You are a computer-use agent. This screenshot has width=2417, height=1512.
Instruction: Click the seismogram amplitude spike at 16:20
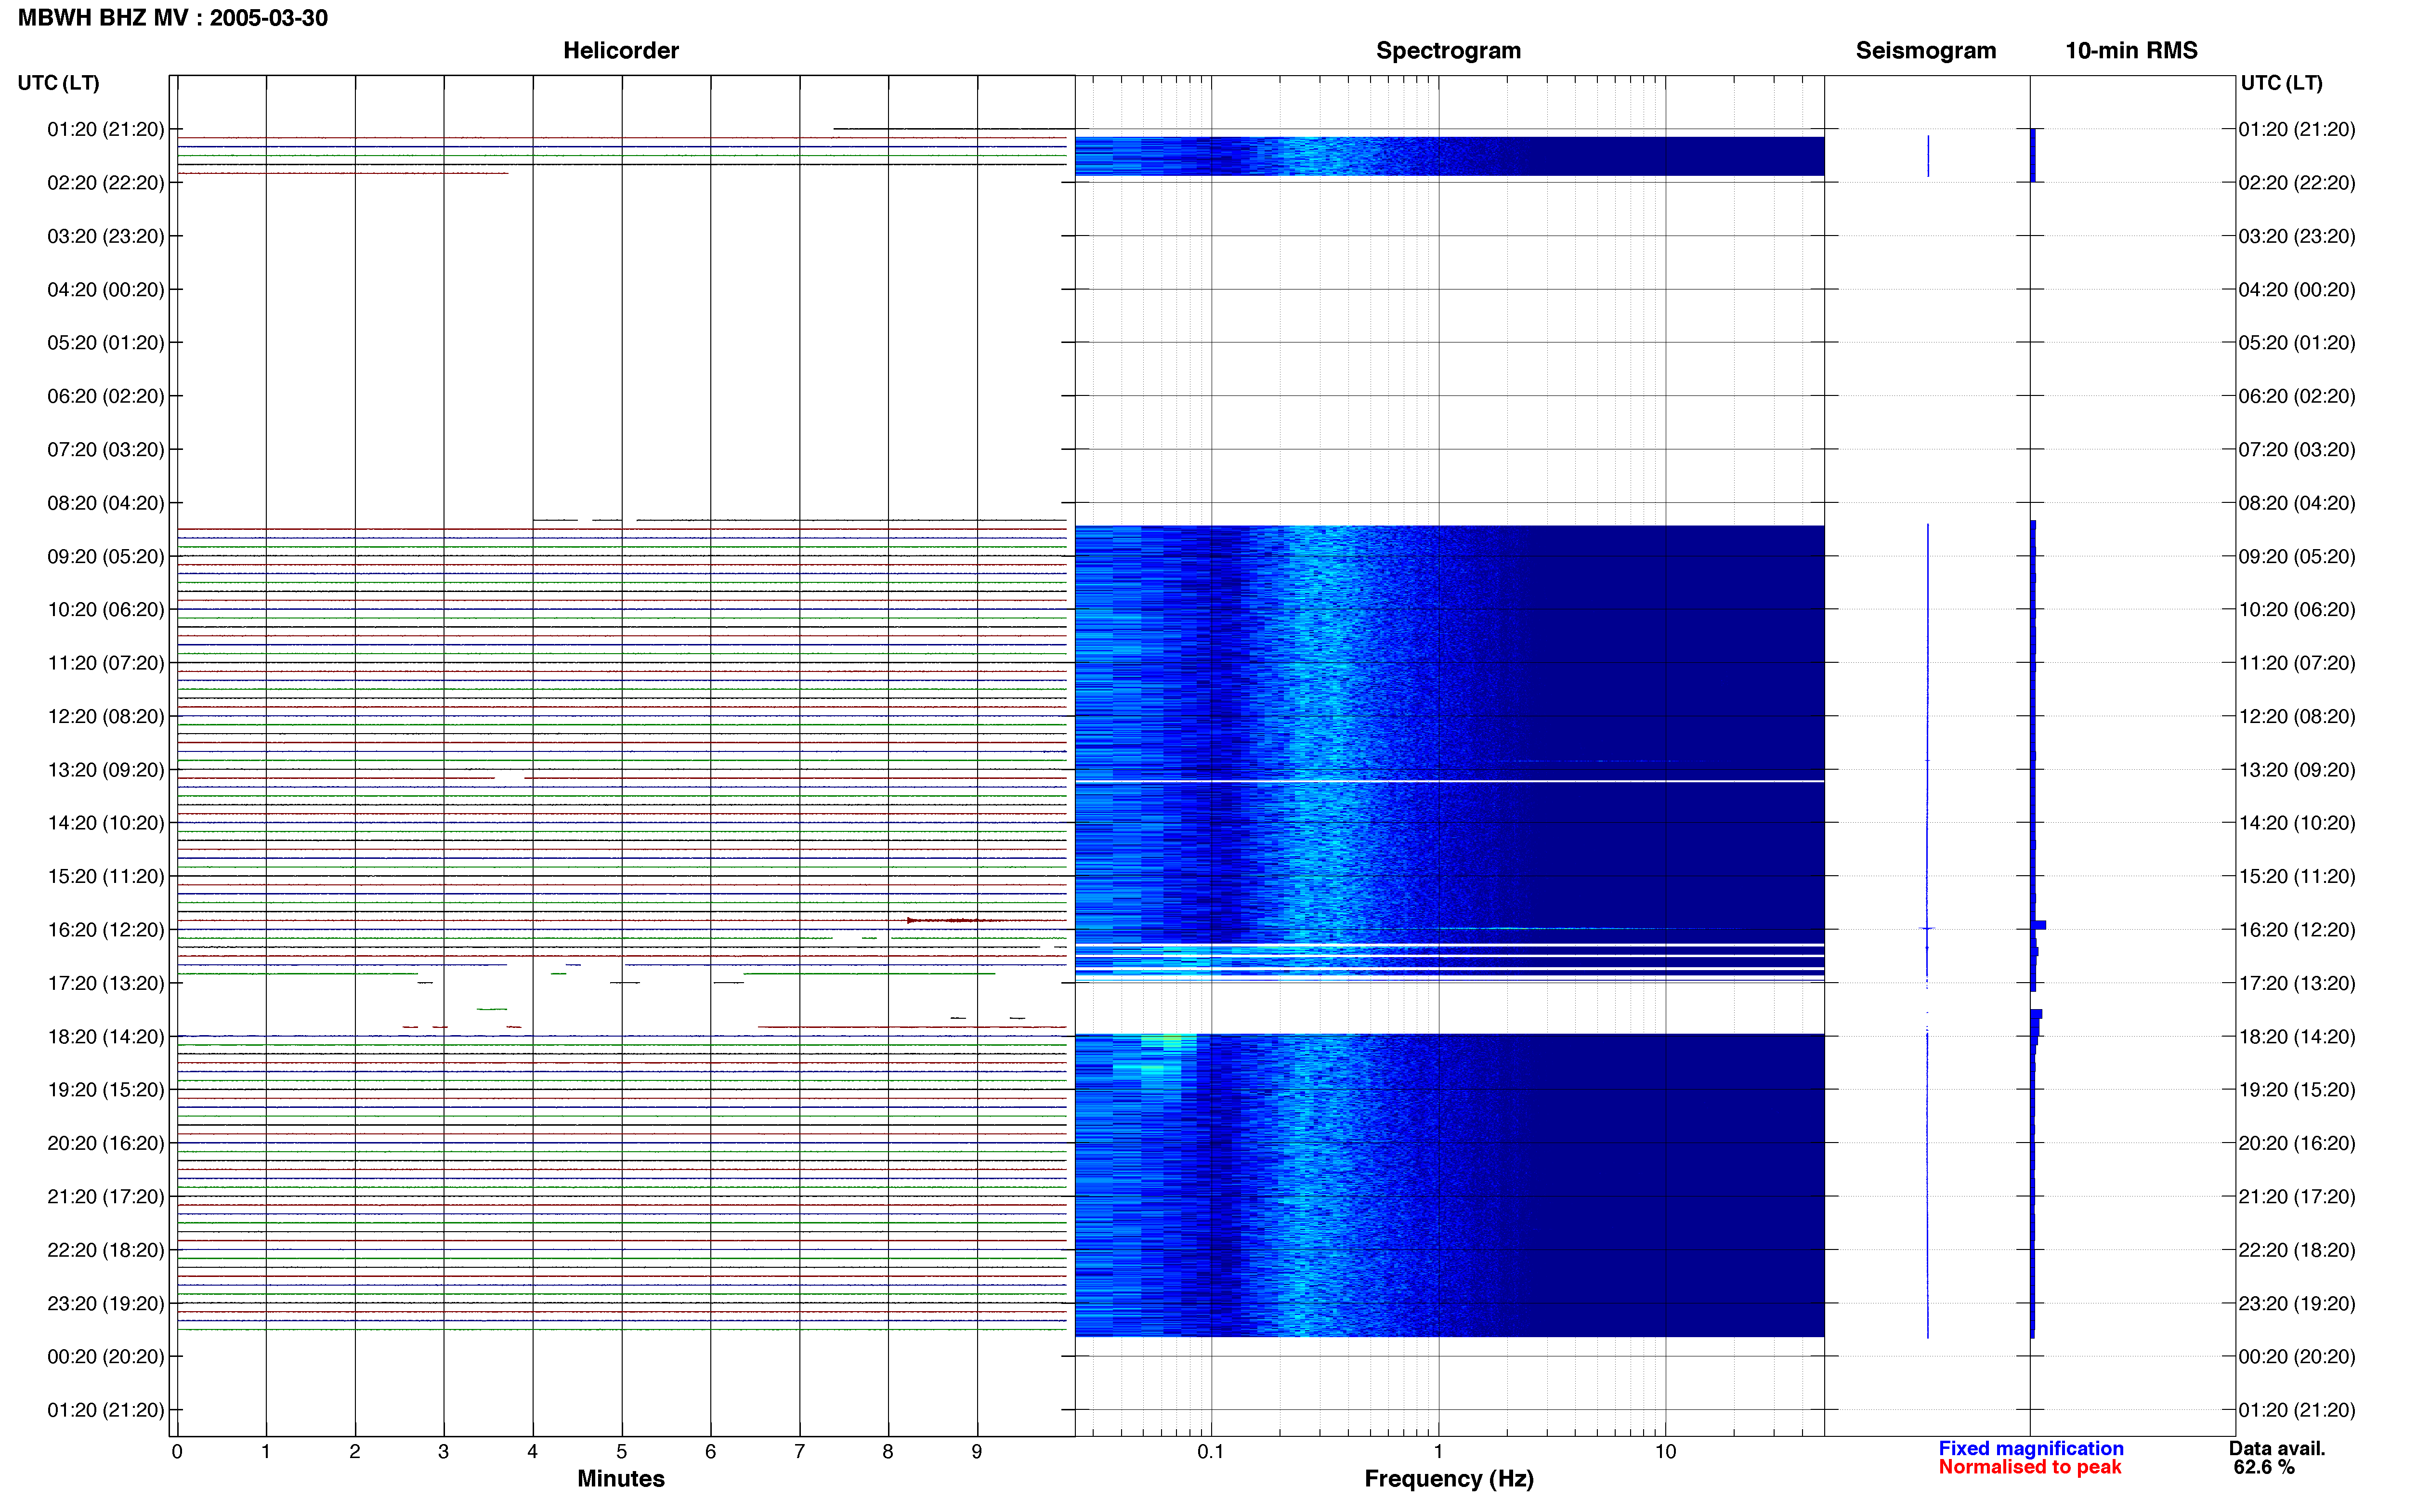pyautogui.click(x=1927, y=929)
